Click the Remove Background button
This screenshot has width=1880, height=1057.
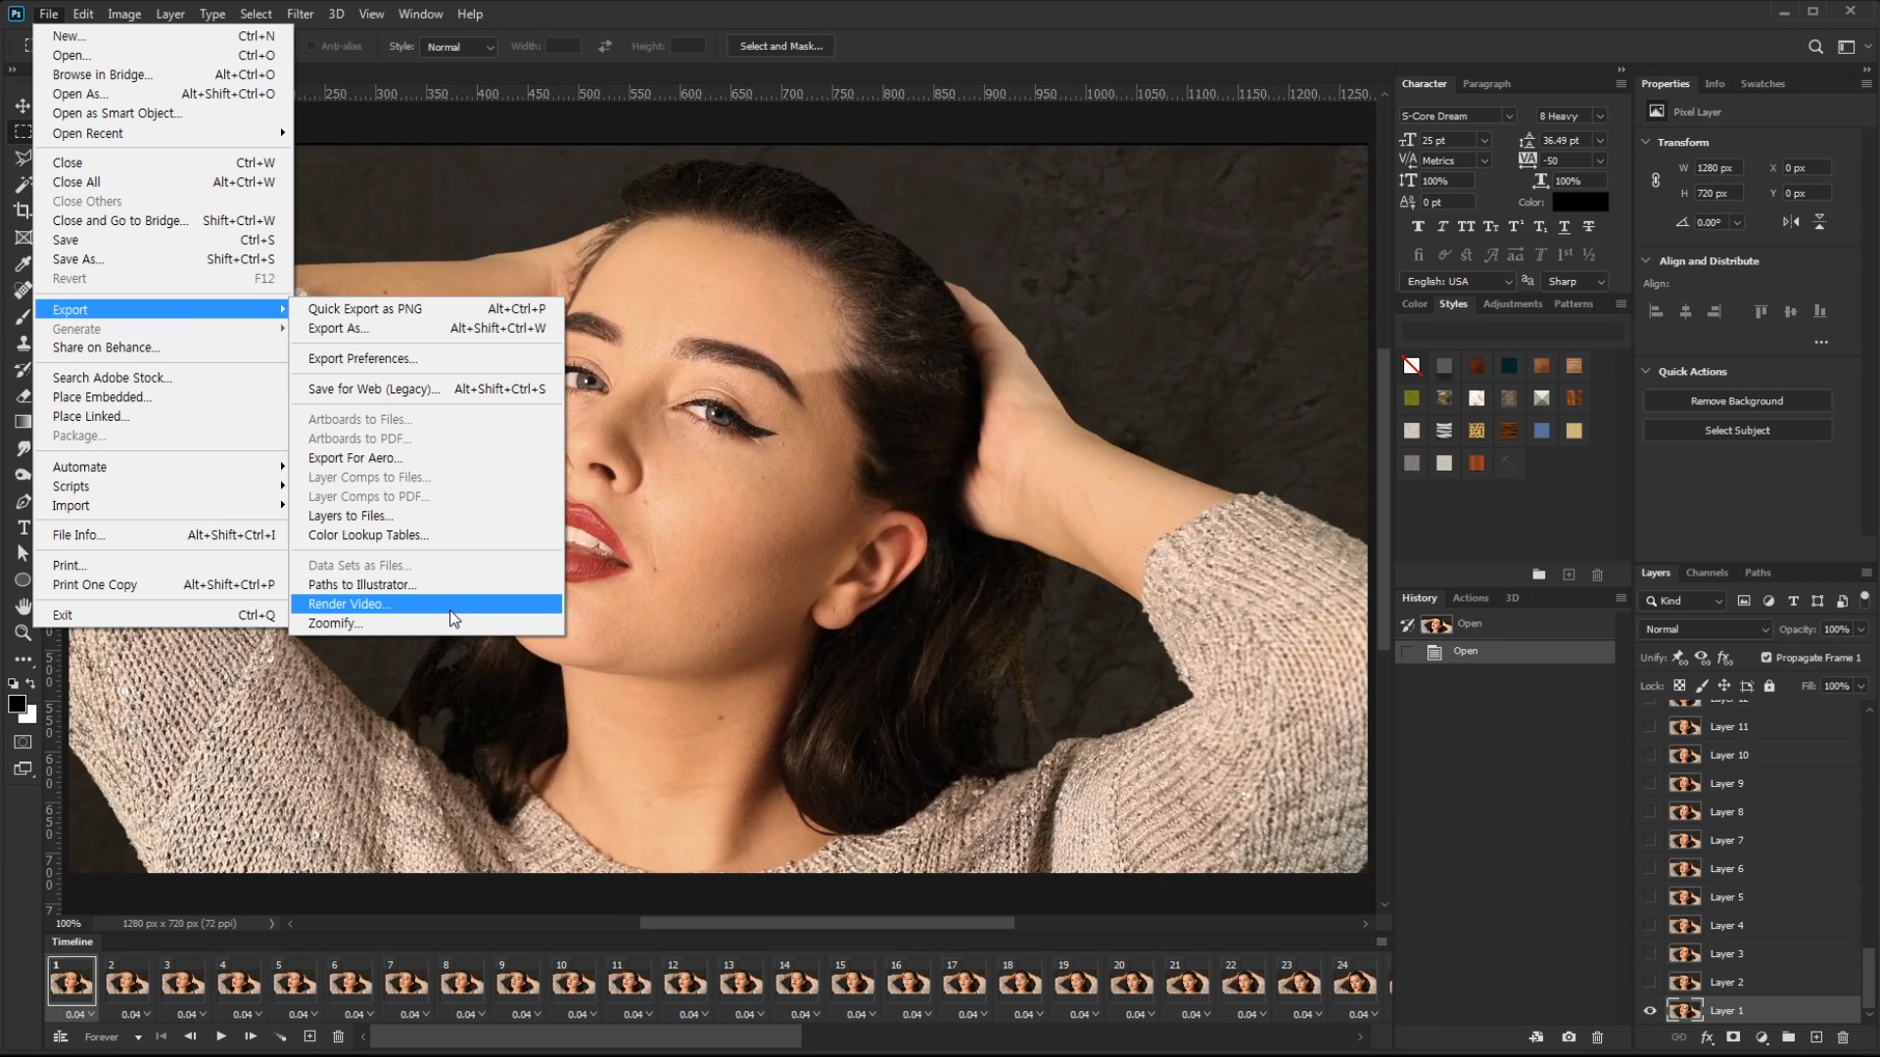[1736, 401]
